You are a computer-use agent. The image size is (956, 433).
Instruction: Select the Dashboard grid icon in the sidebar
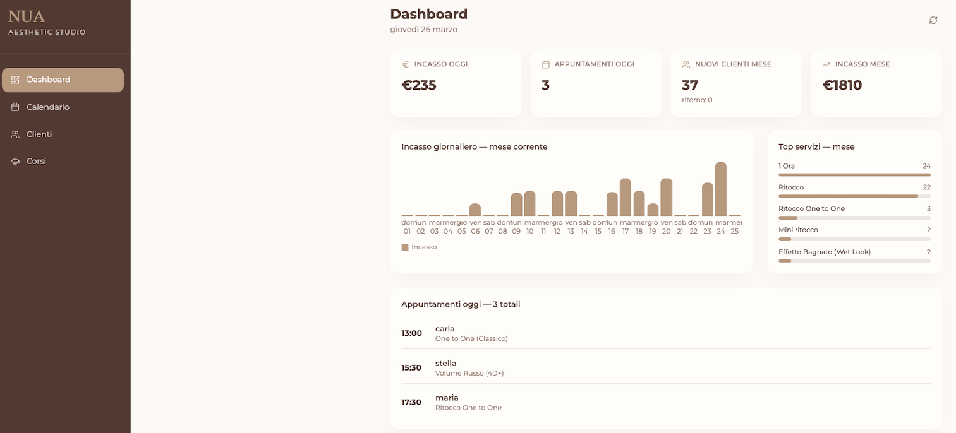coord(15,80)
